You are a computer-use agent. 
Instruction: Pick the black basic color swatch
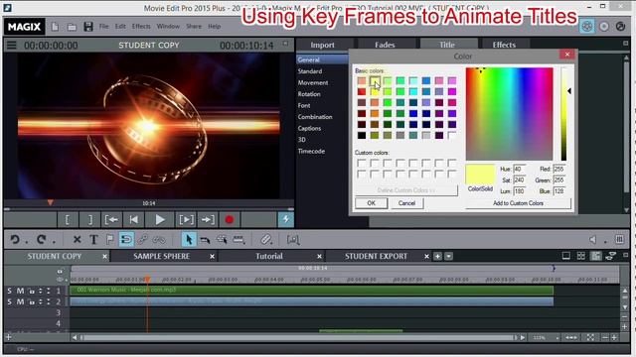point(362,135)
